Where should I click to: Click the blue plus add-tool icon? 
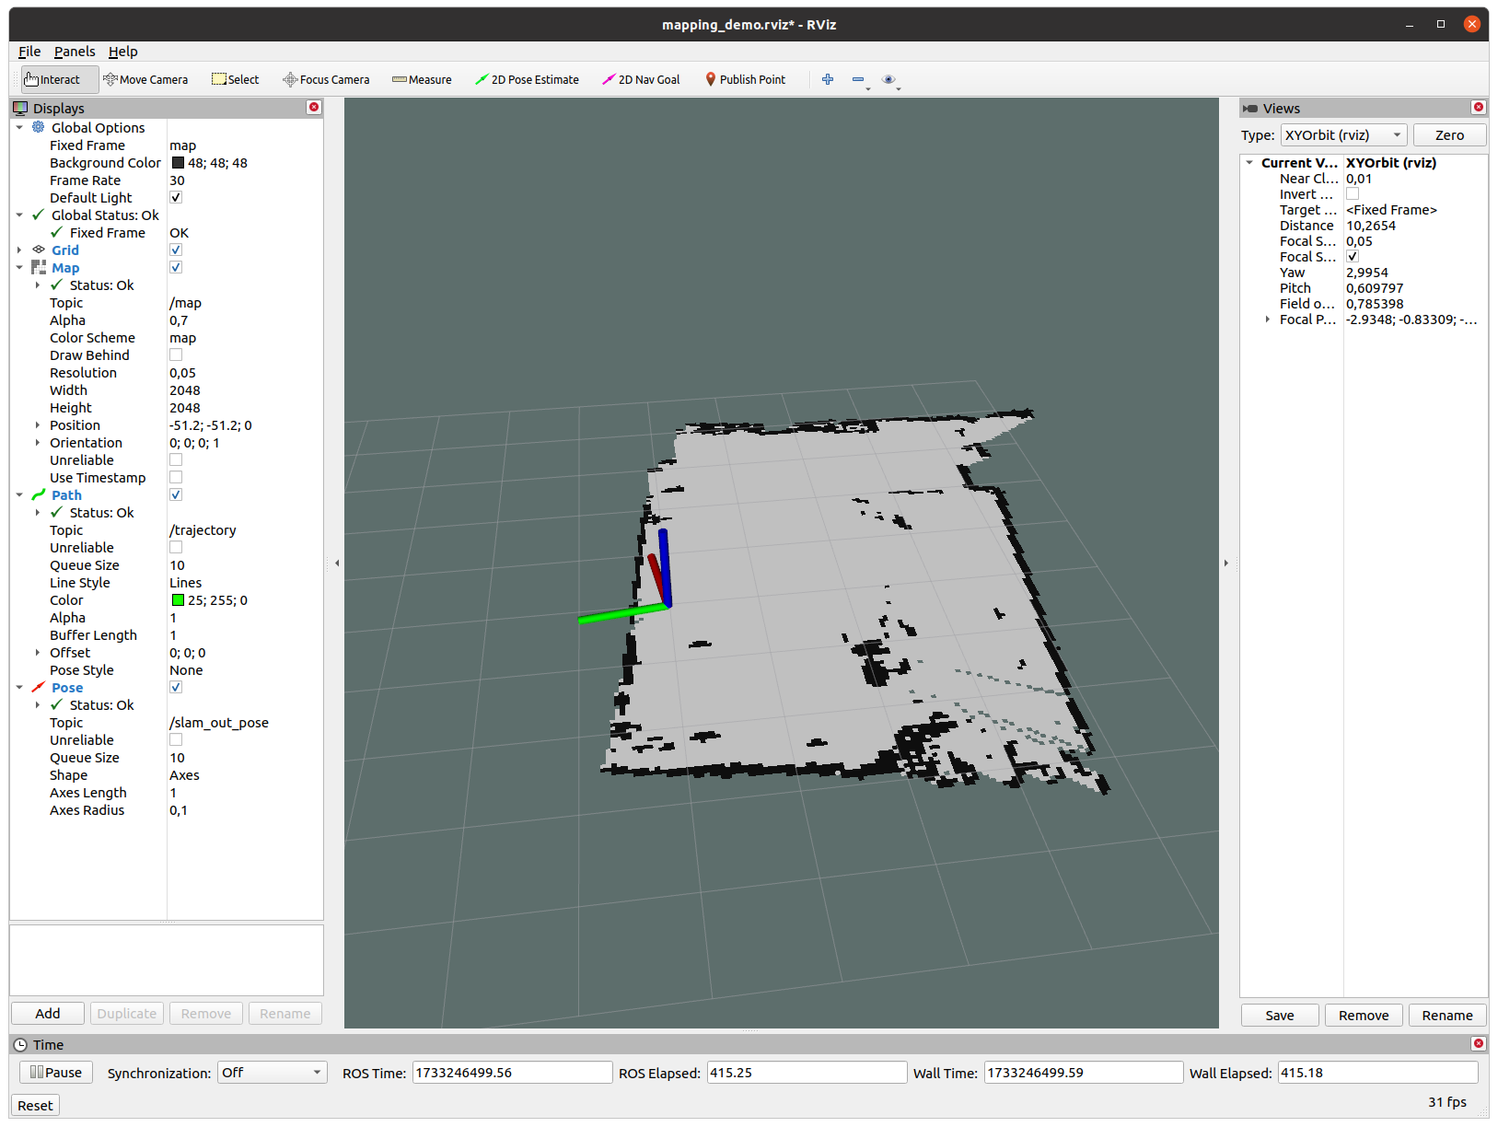tap(828, 80)
